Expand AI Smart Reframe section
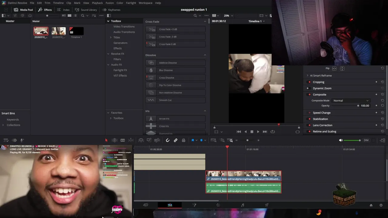The height and width of the screenshot is (218, 388). click(x=307, y=75)
